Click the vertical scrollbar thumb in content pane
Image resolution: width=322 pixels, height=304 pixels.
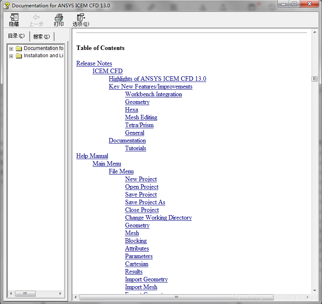point(314,79)
